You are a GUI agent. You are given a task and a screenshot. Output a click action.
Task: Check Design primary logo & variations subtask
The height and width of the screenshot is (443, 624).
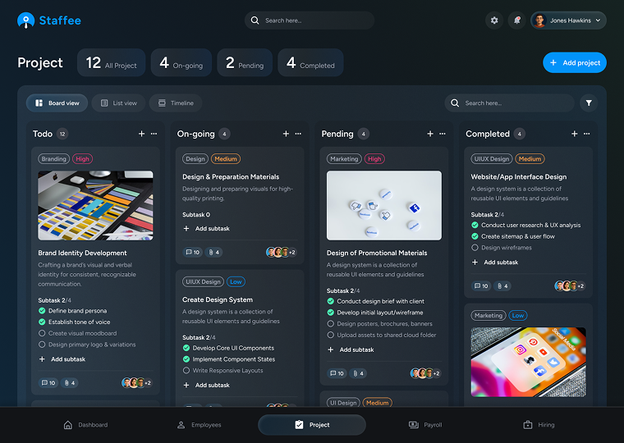click(42, 345)
